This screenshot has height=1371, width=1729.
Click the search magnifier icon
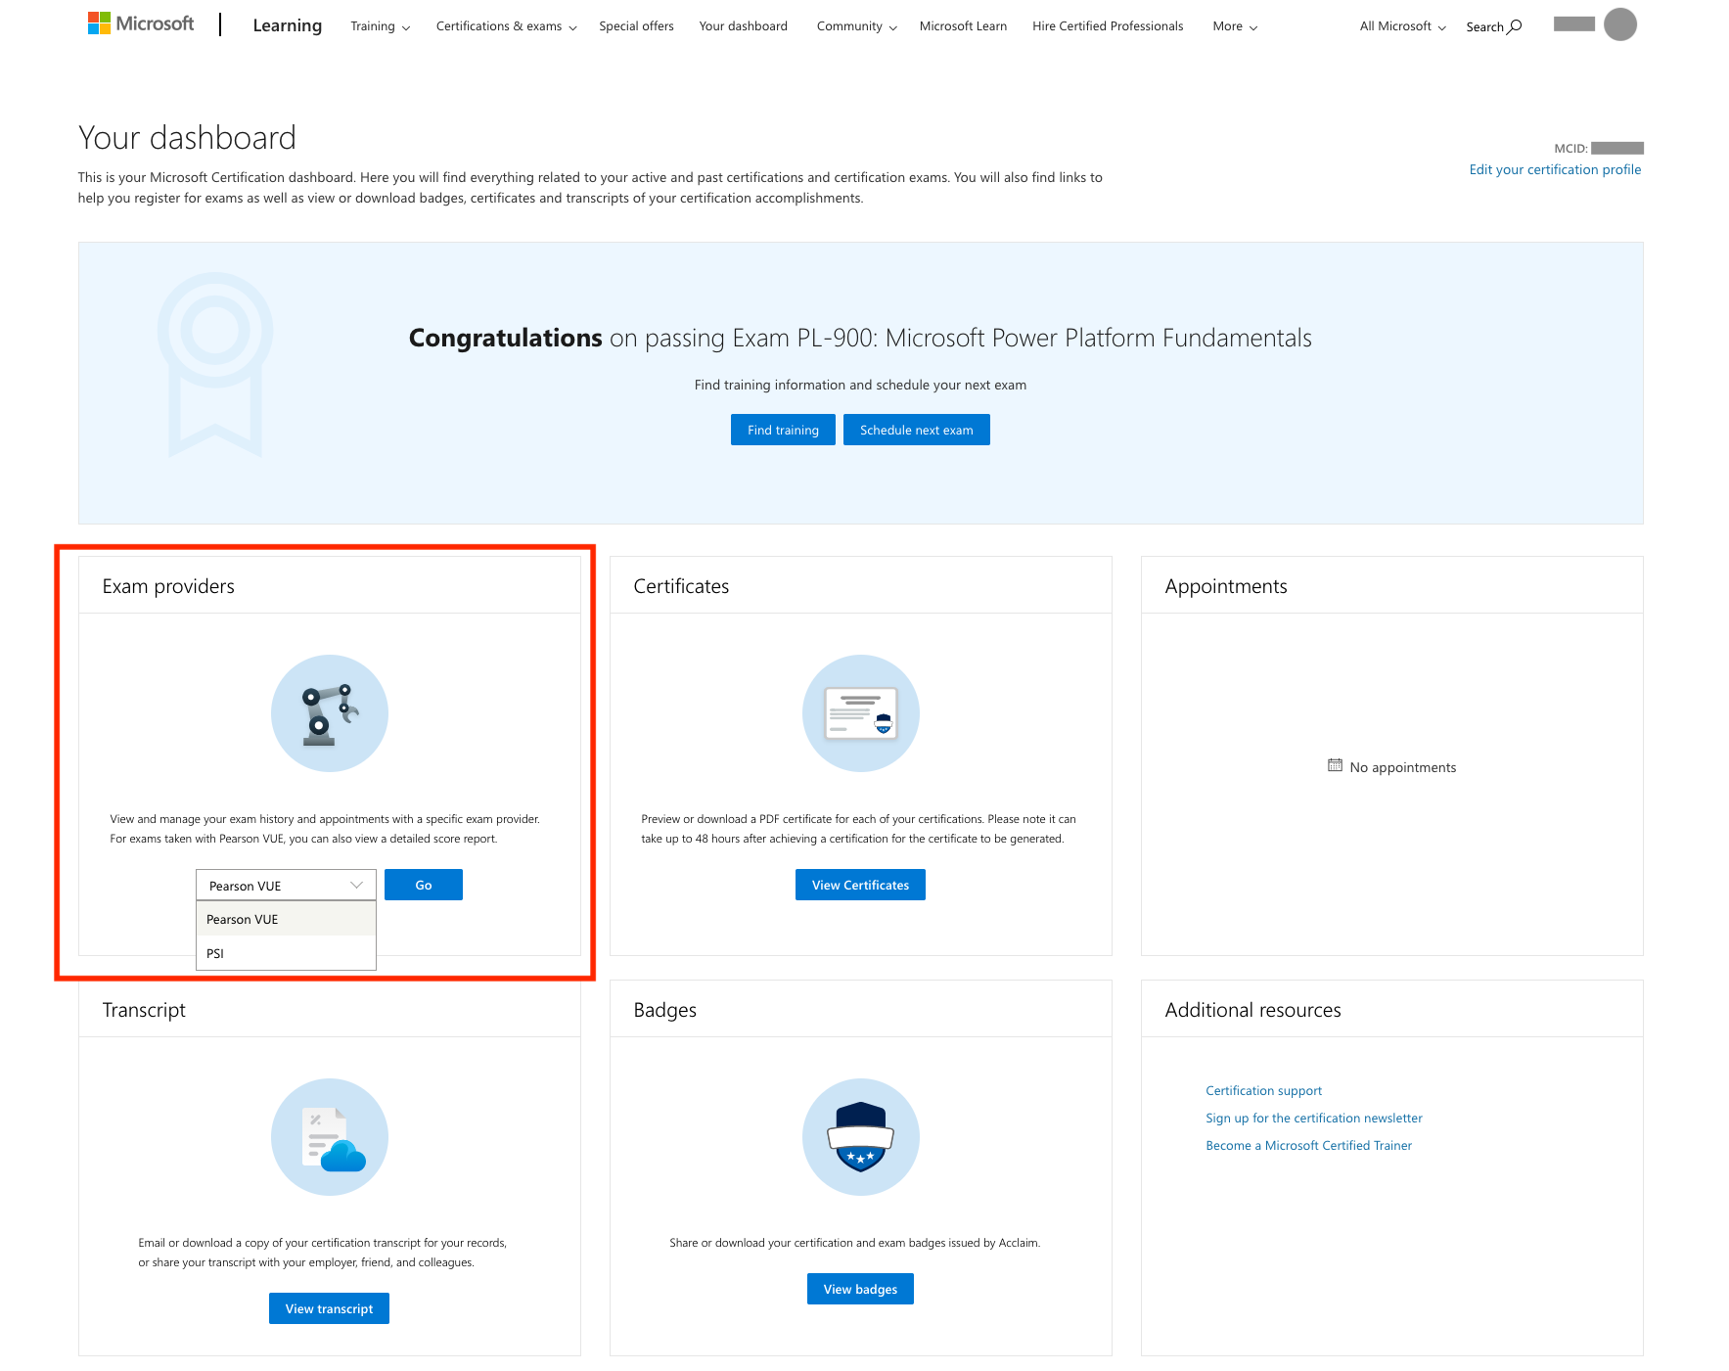tap(1515, 26)
